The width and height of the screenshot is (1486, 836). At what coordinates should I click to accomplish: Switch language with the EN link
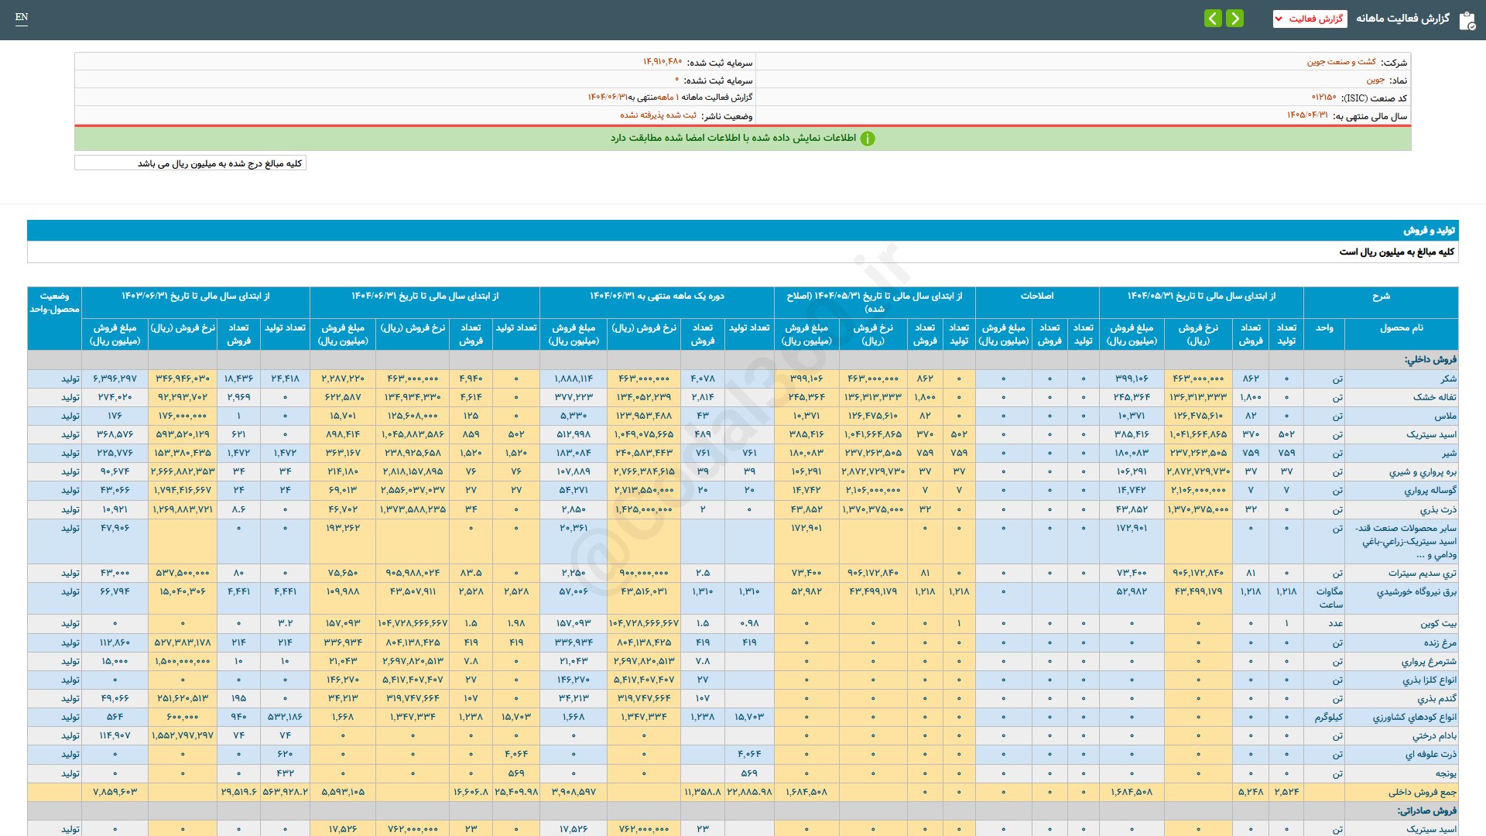(x=22, y=17)
